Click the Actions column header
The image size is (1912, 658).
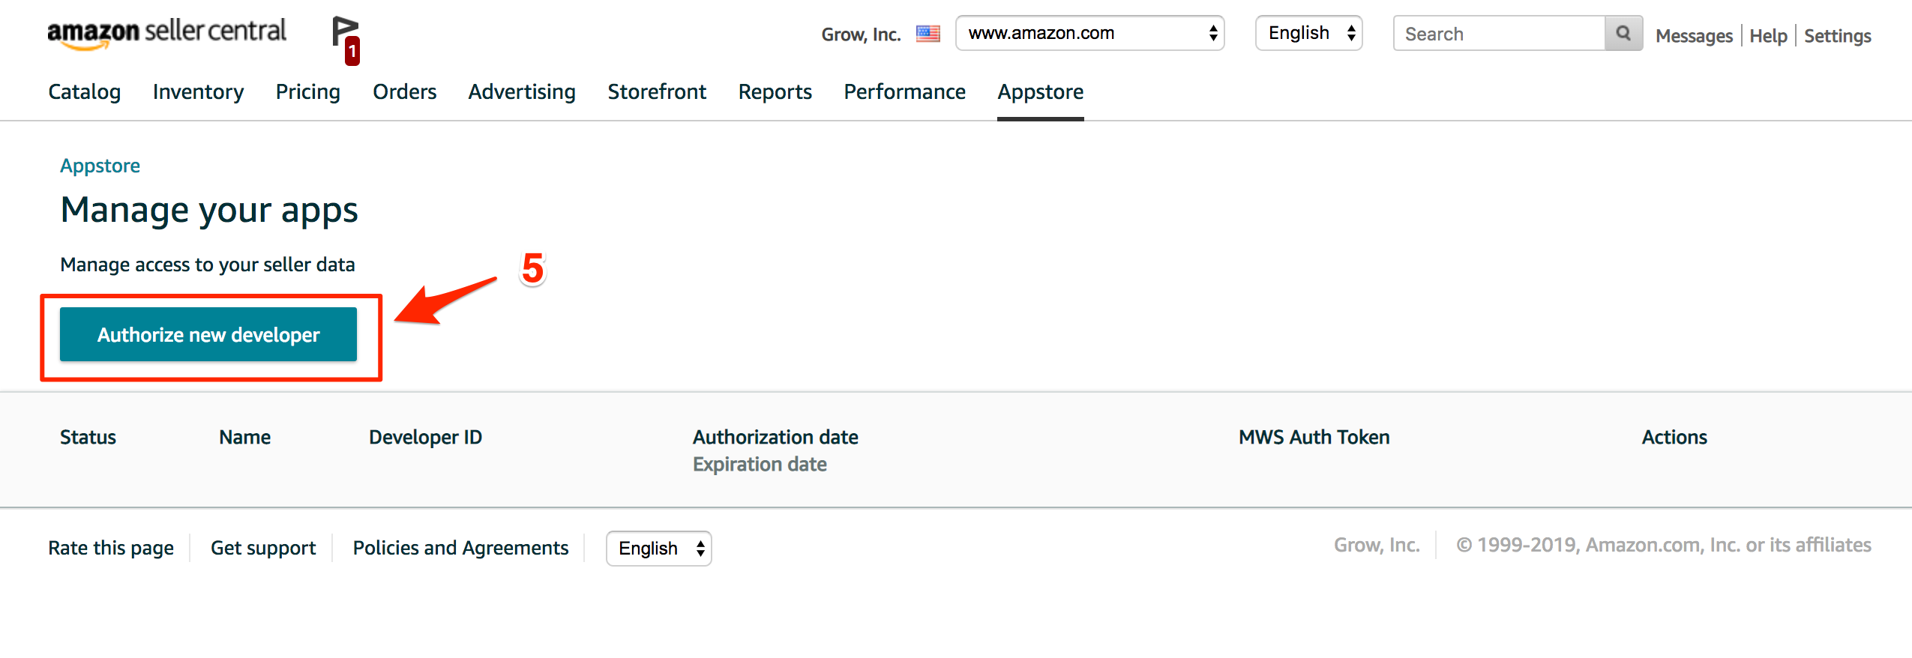pyautogui.click(x=1675, y=437)
